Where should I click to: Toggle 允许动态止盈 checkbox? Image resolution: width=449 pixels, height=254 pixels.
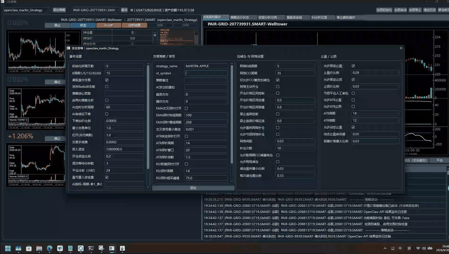(353, 127)
